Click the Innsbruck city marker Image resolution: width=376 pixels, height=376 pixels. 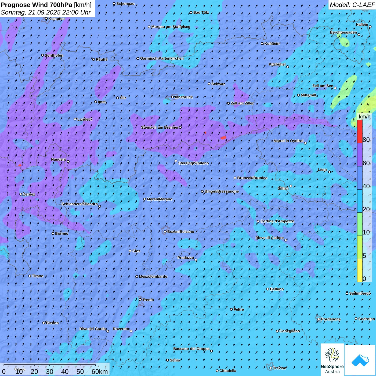point(173,97)
